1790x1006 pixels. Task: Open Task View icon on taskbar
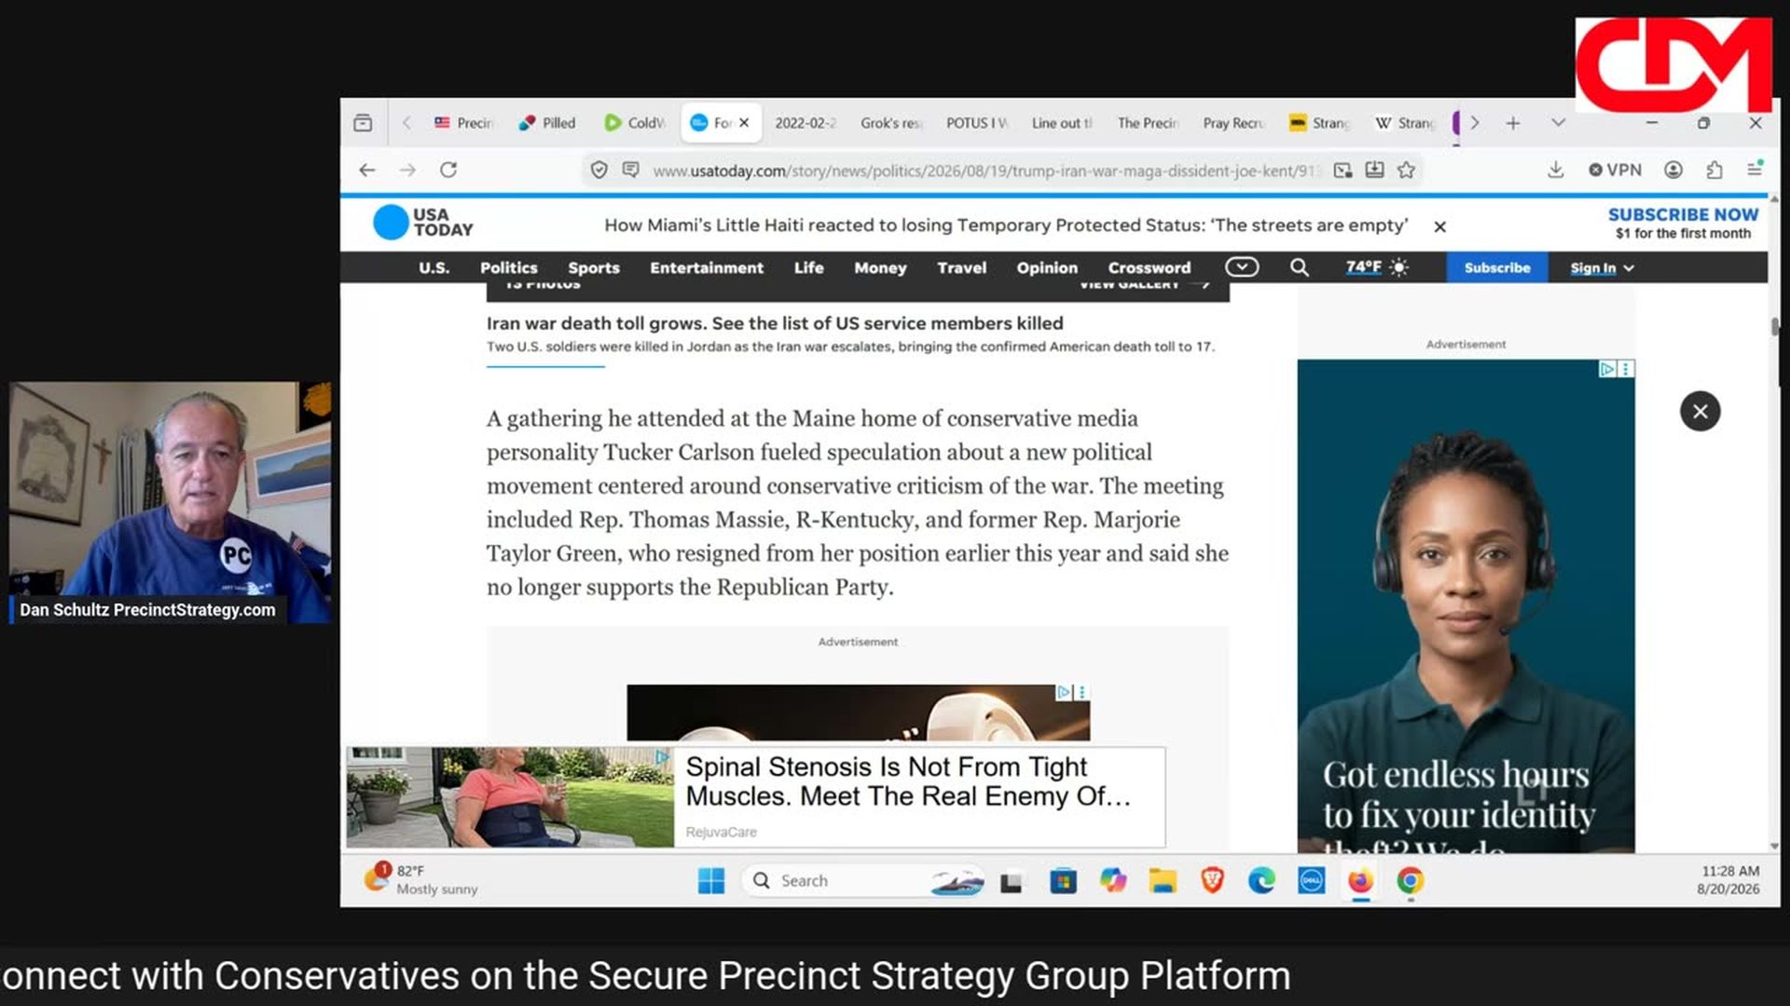pos(1012,881)
